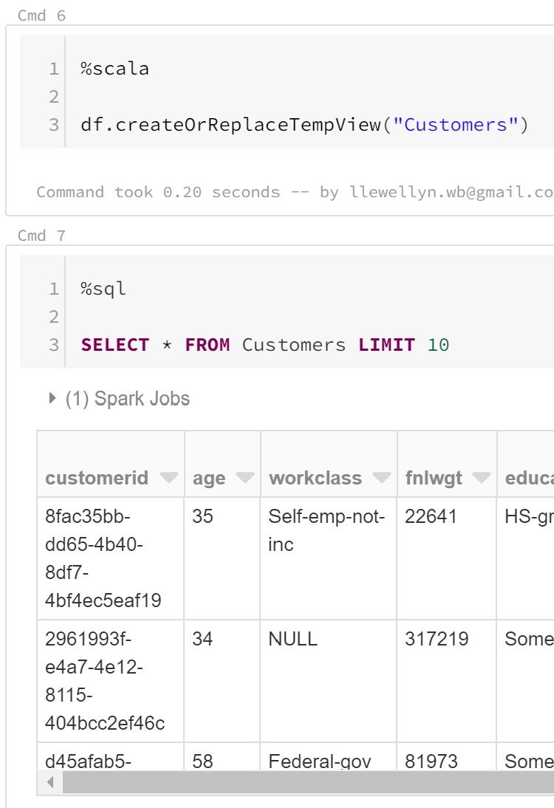Click the %sql magic command line
554x808 pixels.
(104, 289)
